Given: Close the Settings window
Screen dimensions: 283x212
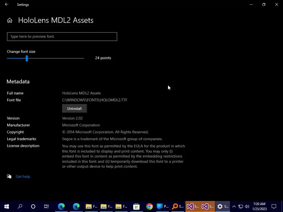Looking at the screenshot, I should (x=276, y=4).
